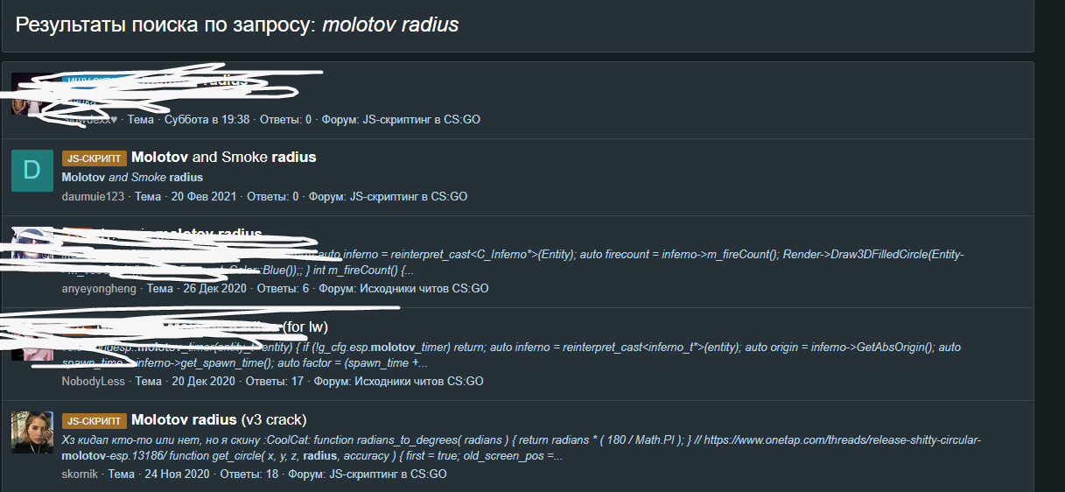Screen dimensions: 1065x492
Task: Visit NobodyLess user profile link
Action: (x=94, y=382)
